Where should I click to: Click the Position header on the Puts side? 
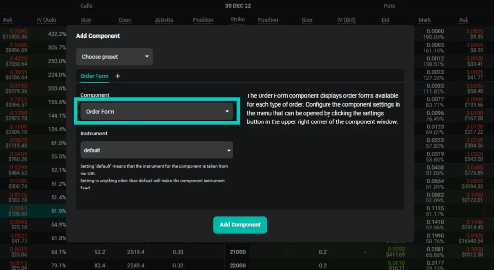[268, 20]
